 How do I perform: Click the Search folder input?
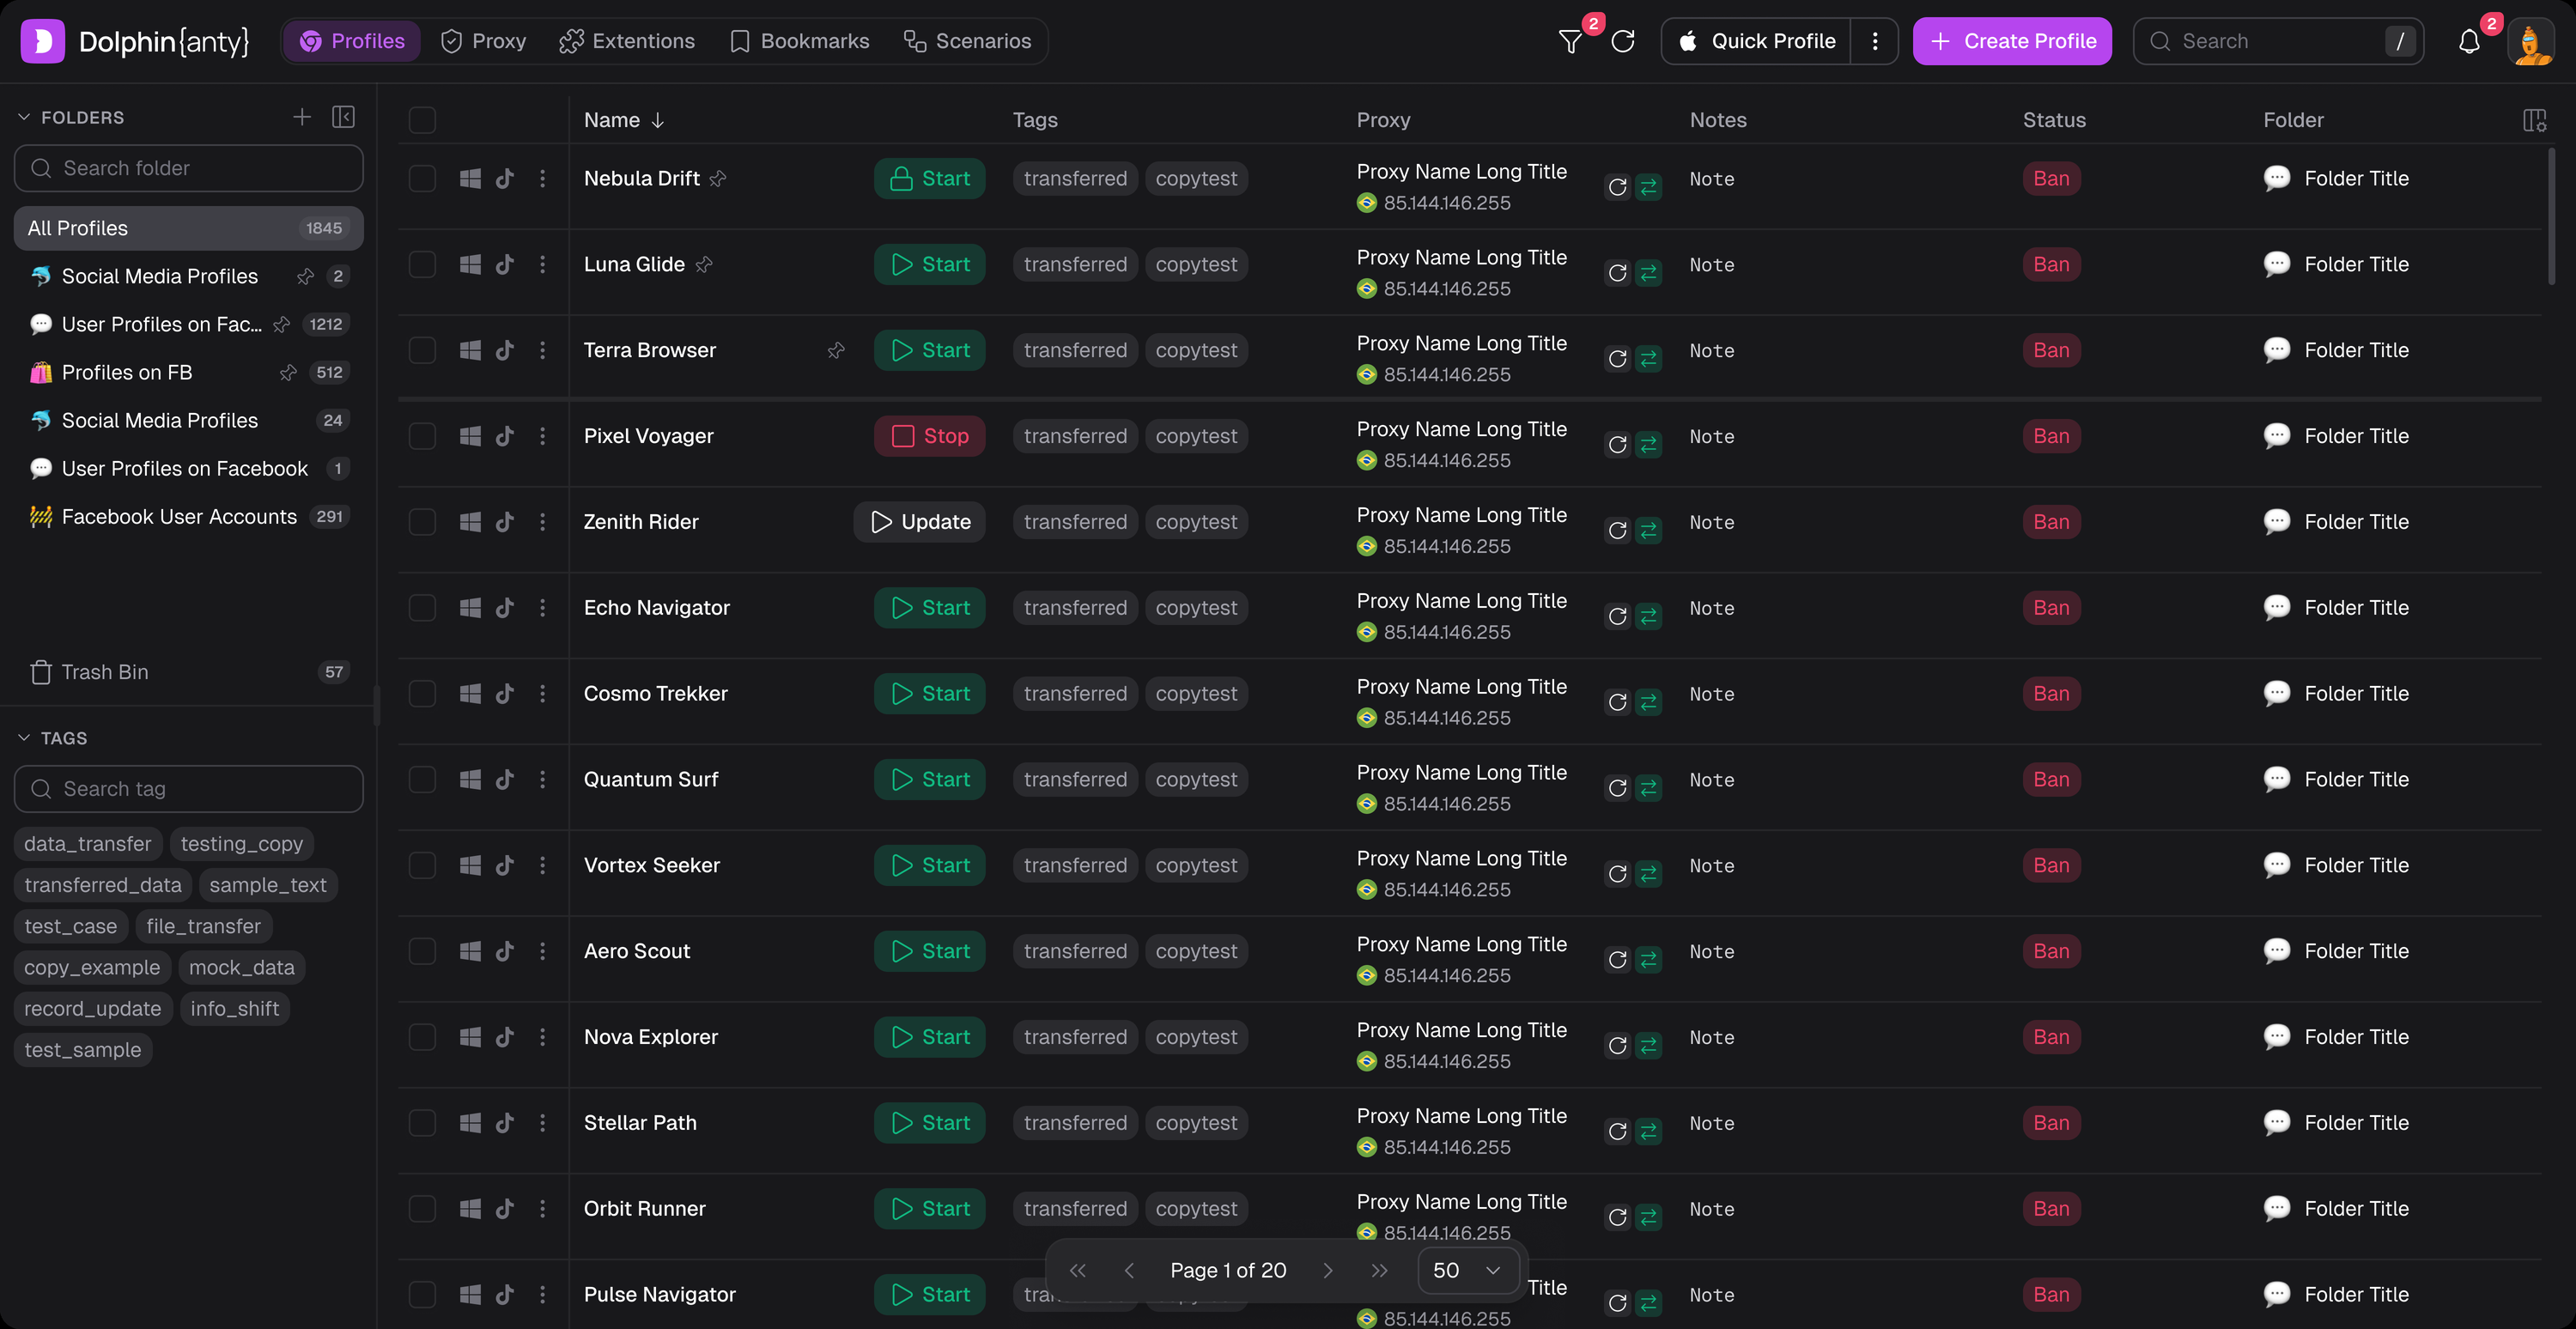click(x=189, y=168)
